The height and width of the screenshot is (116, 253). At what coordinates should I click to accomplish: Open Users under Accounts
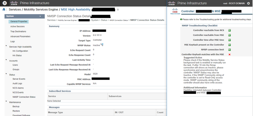pos(15,65)
